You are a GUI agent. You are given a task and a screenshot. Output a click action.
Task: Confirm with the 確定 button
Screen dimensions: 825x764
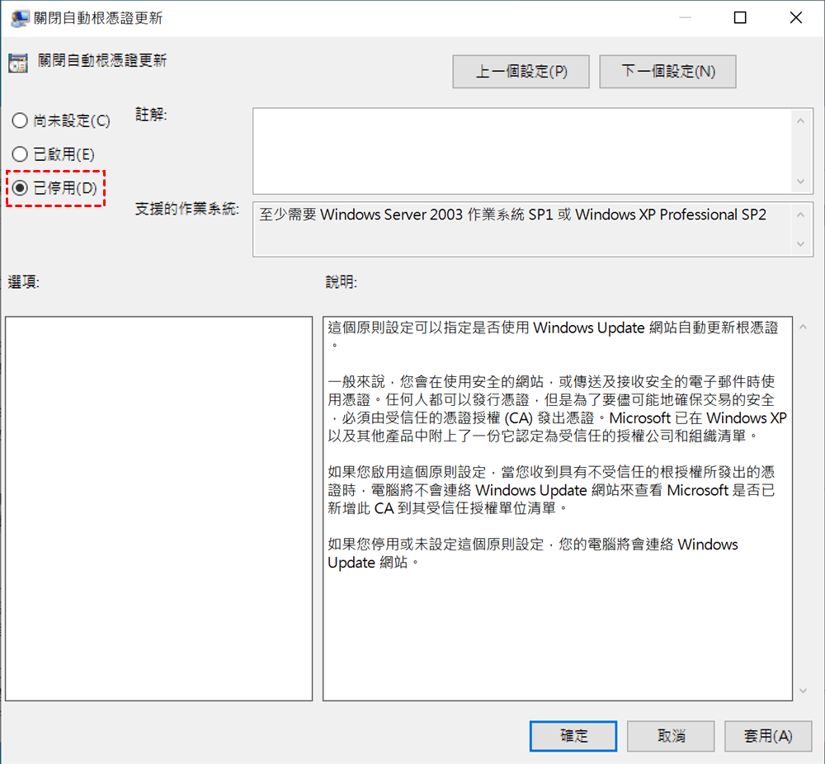(x=573, y=736)
